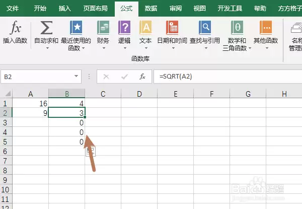Expand the More Functions dropdown arrow
This screenshot has width=302, height=209.
(x=267, y=48)
